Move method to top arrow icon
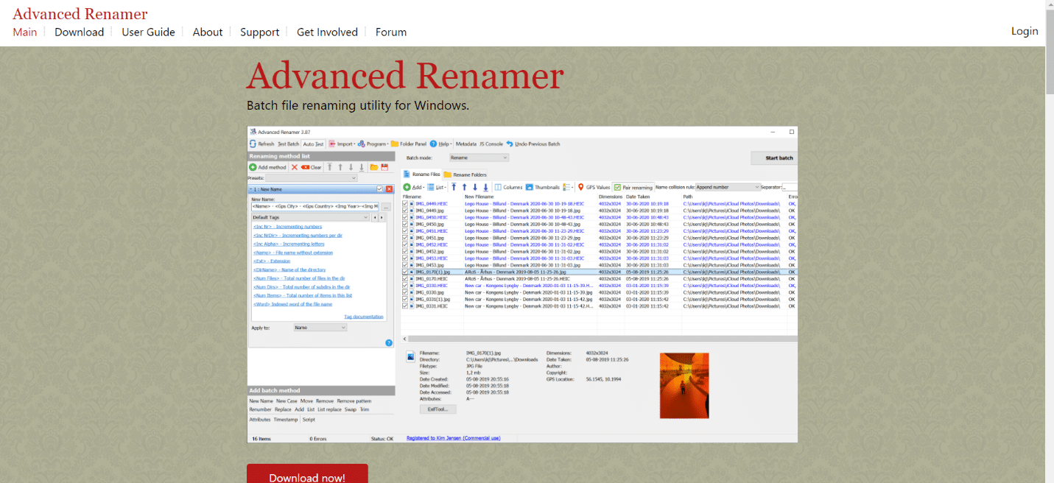Screen dimensions: 1054x483 (330, 167)
